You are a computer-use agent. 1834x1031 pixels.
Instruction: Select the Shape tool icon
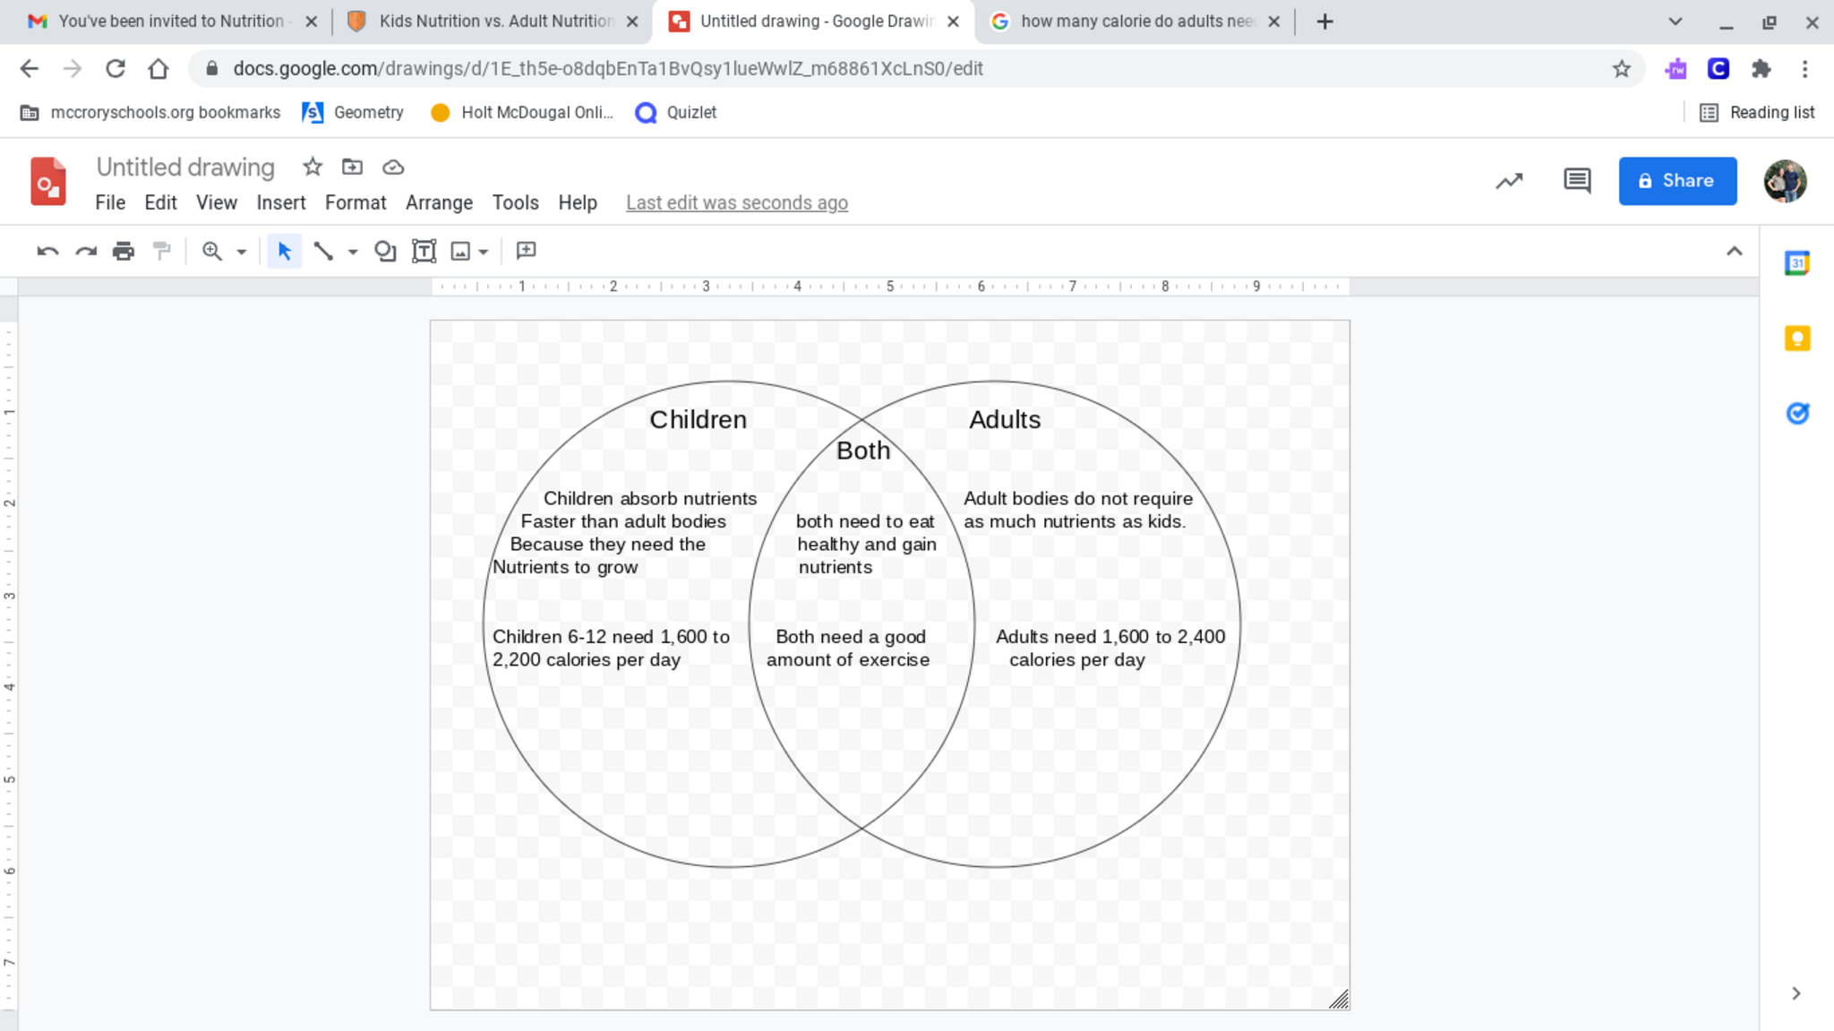[385, 252]
